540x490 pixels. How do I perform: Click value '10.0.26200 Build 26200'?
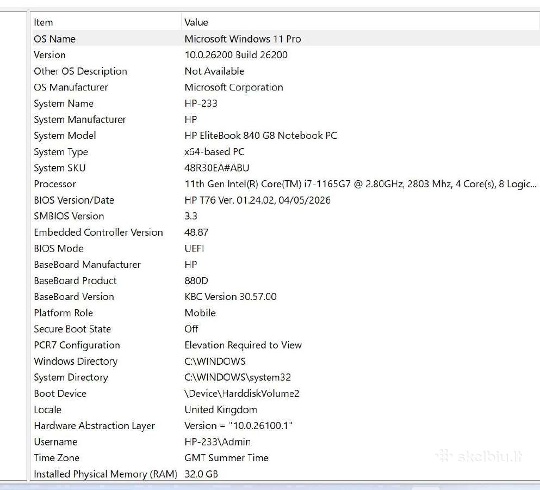coord(236,55)
